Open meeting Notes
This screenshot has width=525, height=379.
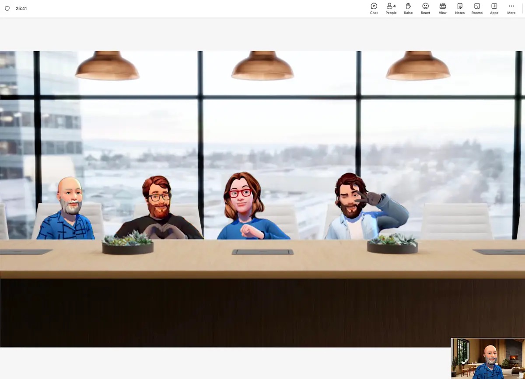(460, 8)
